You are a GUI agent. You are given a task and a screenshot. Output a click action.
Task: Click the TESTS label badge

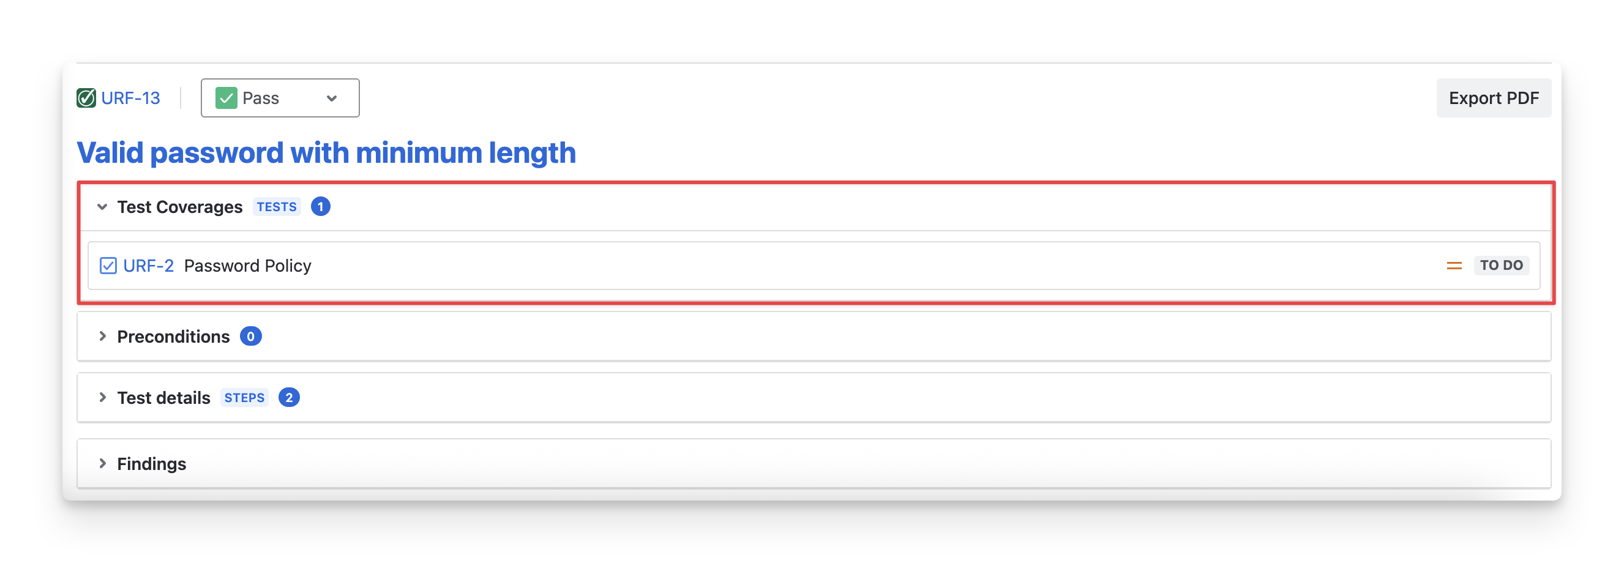(277, 207)
